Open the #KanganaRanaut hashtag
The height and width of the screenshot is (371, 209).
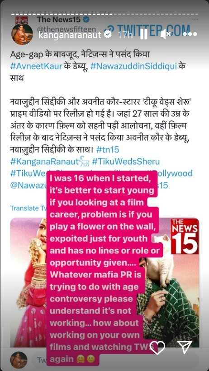[44, 162]
